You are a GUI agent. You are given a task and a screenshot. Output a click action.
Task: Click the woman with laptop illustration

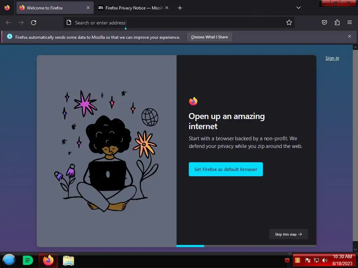click(107, 150)
